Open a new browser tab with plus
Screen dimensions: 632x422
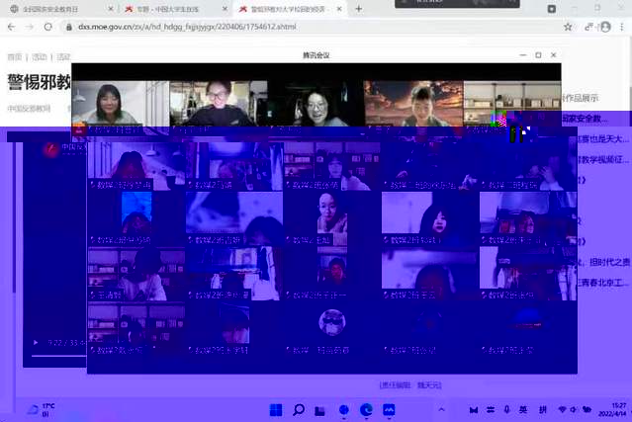coord(358,9)
